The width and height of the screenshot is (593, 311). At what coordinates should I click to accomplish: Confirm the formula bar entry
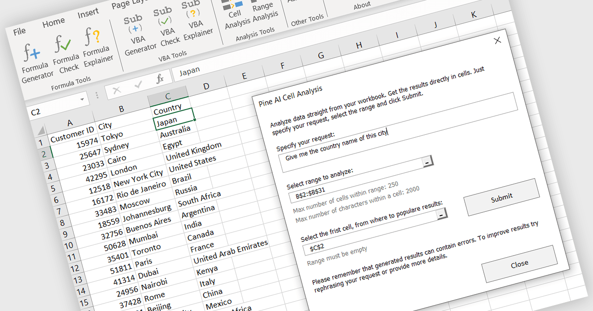click(x=139, y=84)
